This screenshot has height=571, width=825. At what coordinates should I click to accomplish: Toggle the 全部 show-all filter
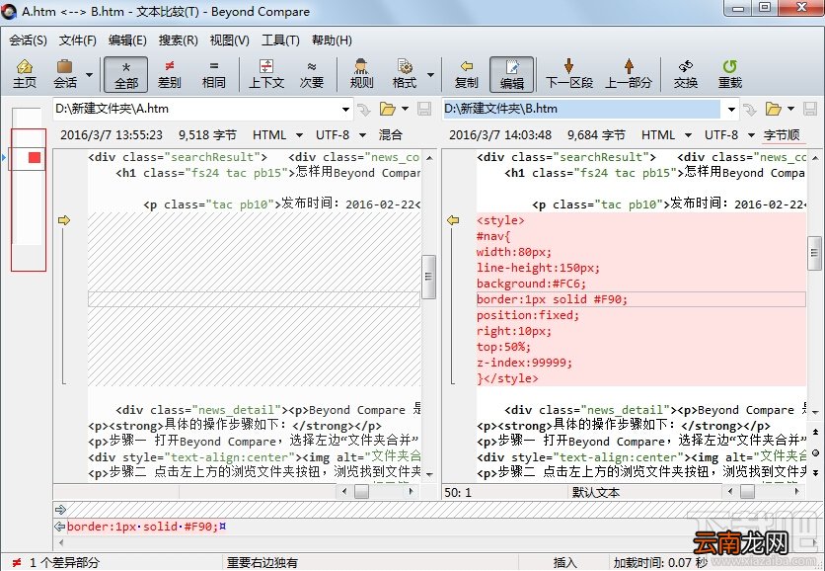(x=125, y=74)
